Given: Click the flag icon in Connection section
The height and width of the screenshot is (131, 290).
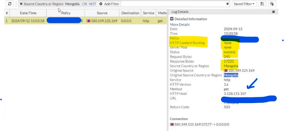Looking at the screenshot, I should point(172,125).
